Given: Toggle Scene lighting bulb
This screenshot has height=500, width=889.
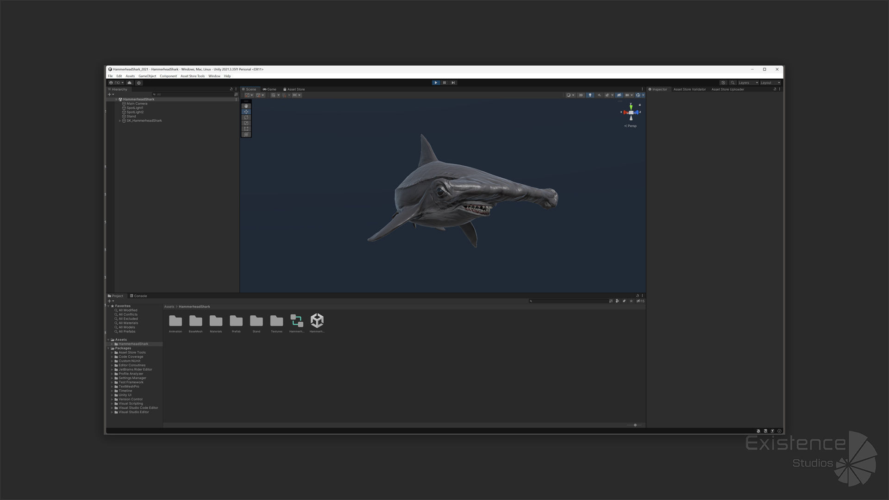Looking at the screenshot, I should tap(590, 95).
